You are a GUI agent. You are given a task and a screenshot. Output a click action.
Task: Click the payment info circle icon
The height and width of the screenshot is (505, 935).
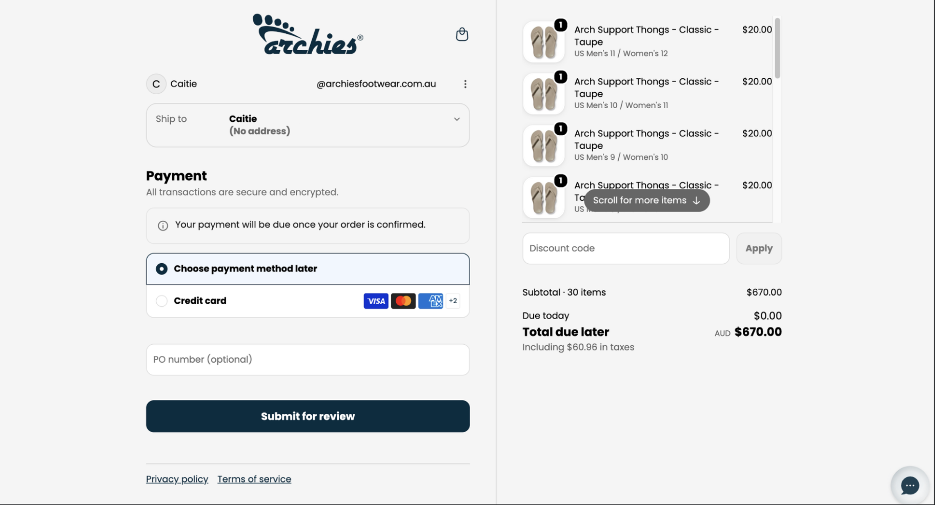(162, 225)
